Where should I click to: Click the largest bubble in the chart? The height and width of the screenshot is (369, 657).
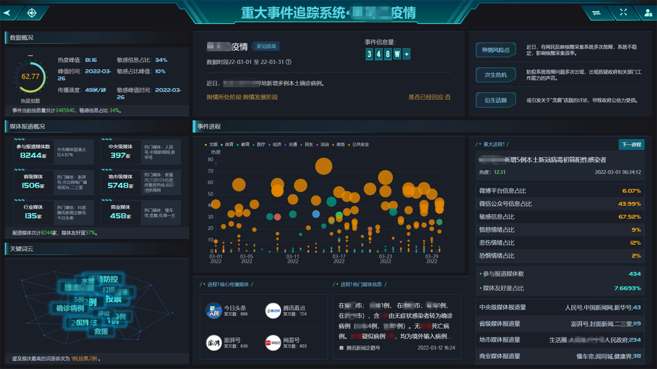(x=324, y=166)
